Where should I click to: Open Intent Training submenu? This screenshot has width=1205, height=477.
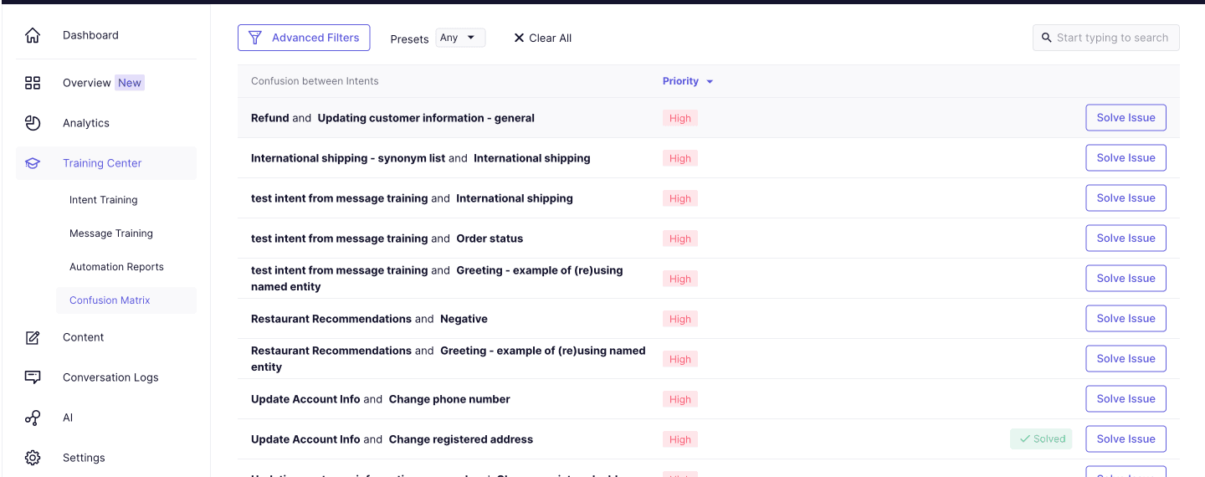(x=103, y=200)
